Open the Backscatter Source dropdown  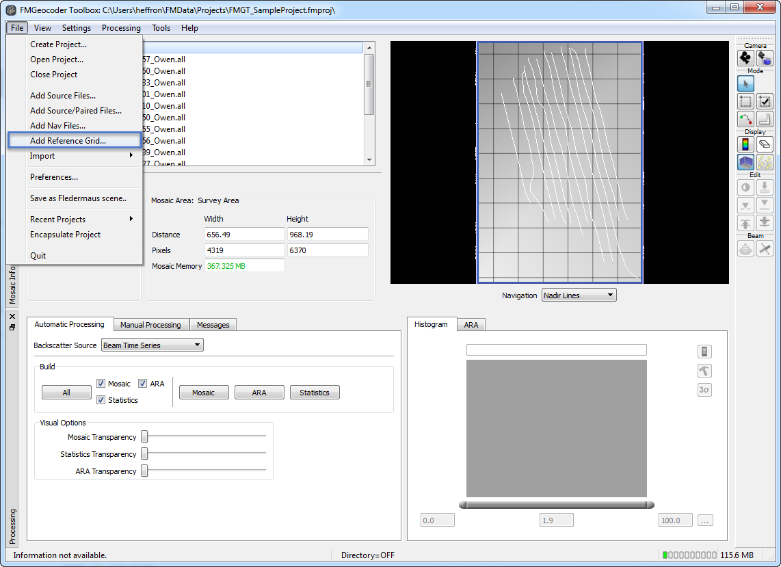152,345
